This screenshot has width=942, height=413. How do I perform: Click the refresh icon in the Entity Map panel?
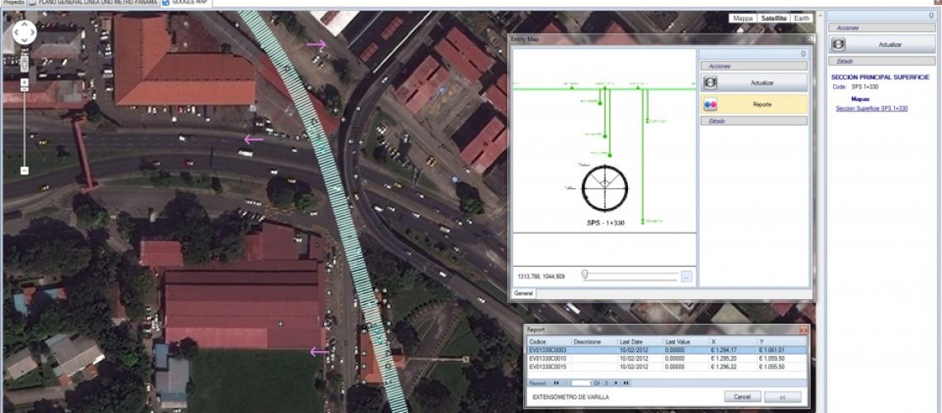(x=711, y=83)
